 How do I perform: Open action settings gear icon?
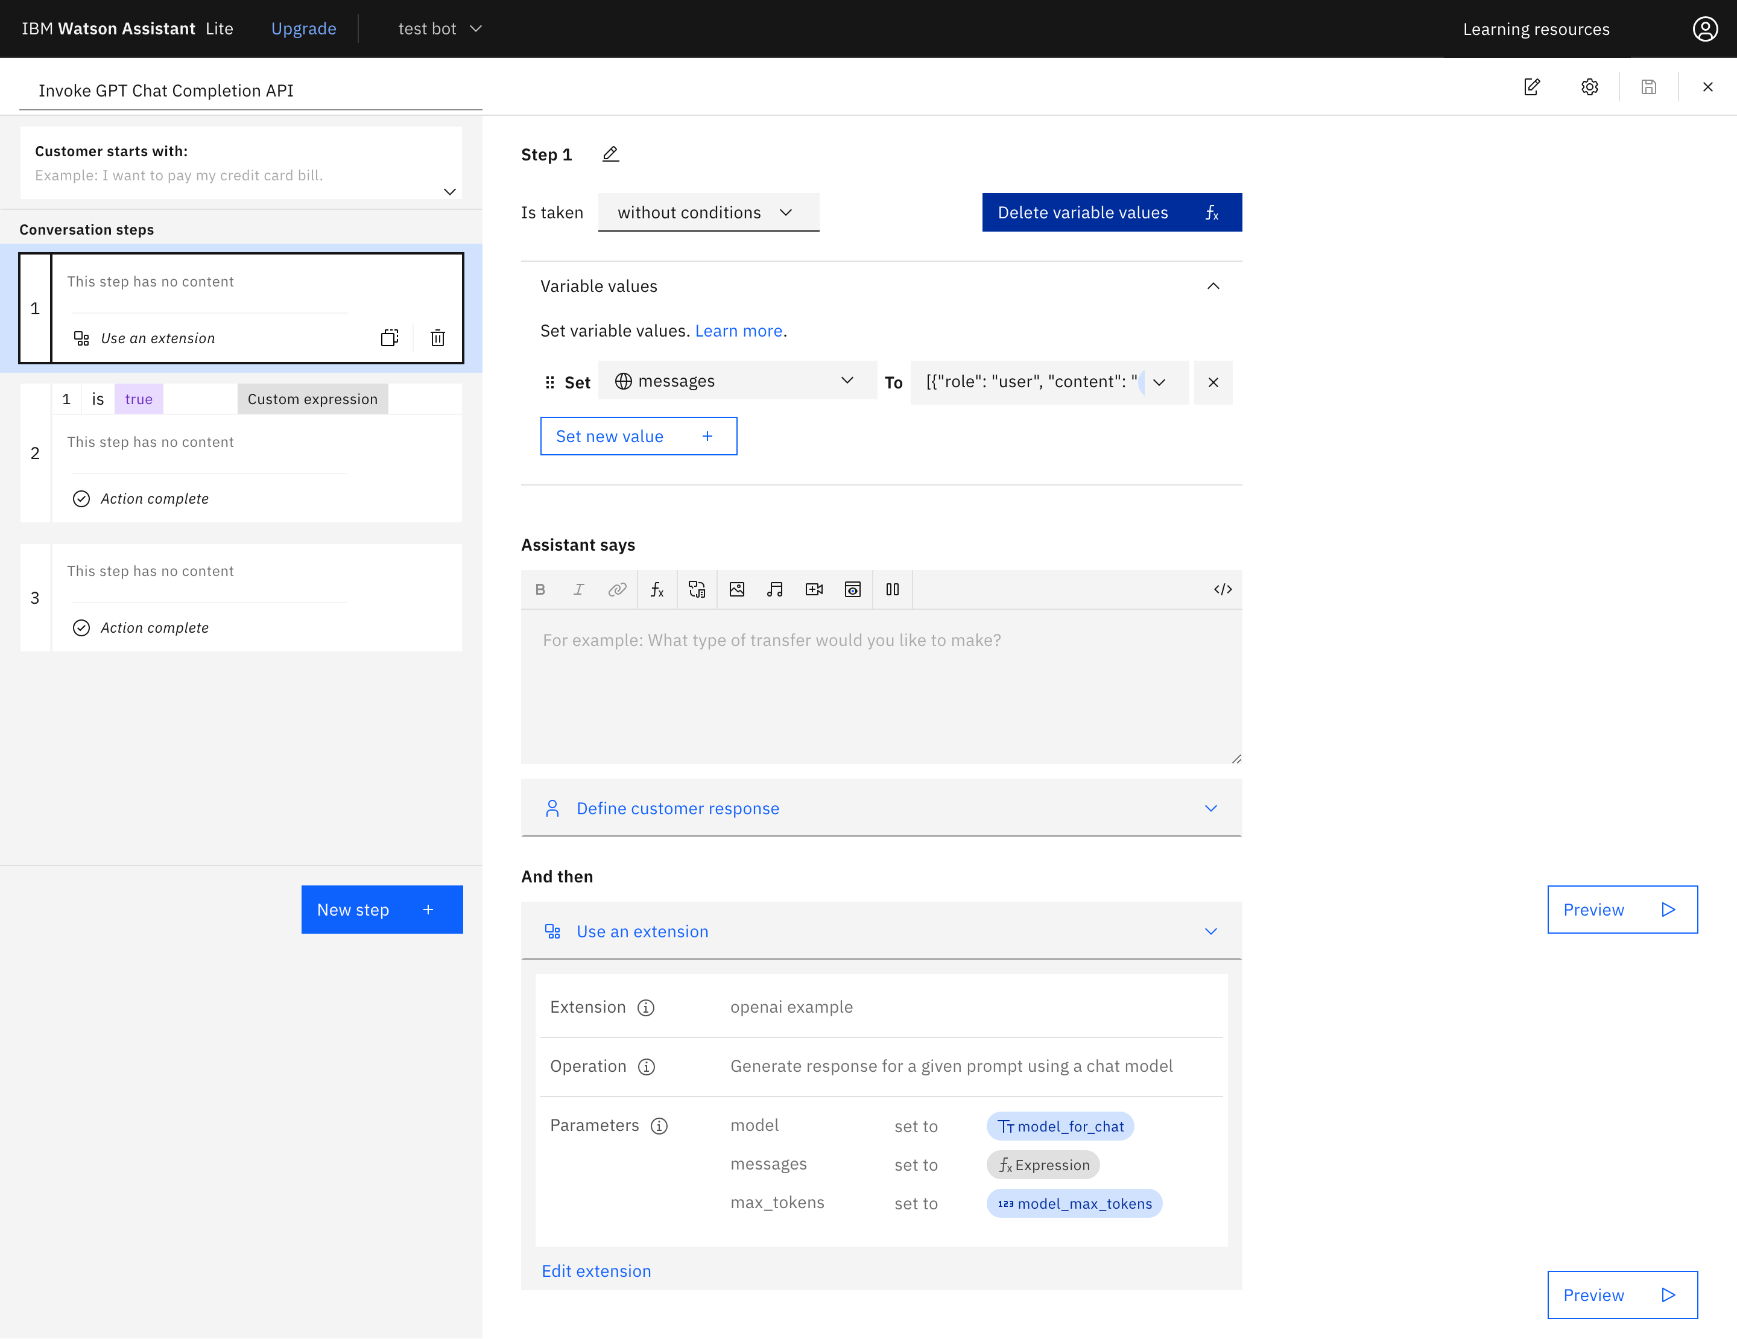pos(1589,87)
